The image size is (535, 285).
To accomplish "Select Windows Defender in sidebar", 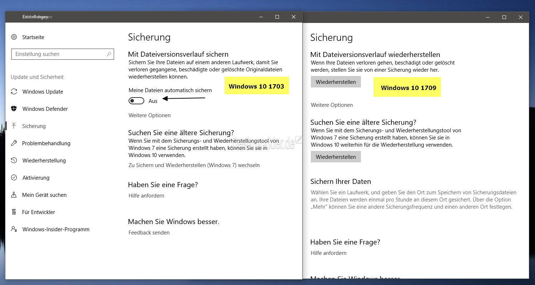I will tap(45, 109).
